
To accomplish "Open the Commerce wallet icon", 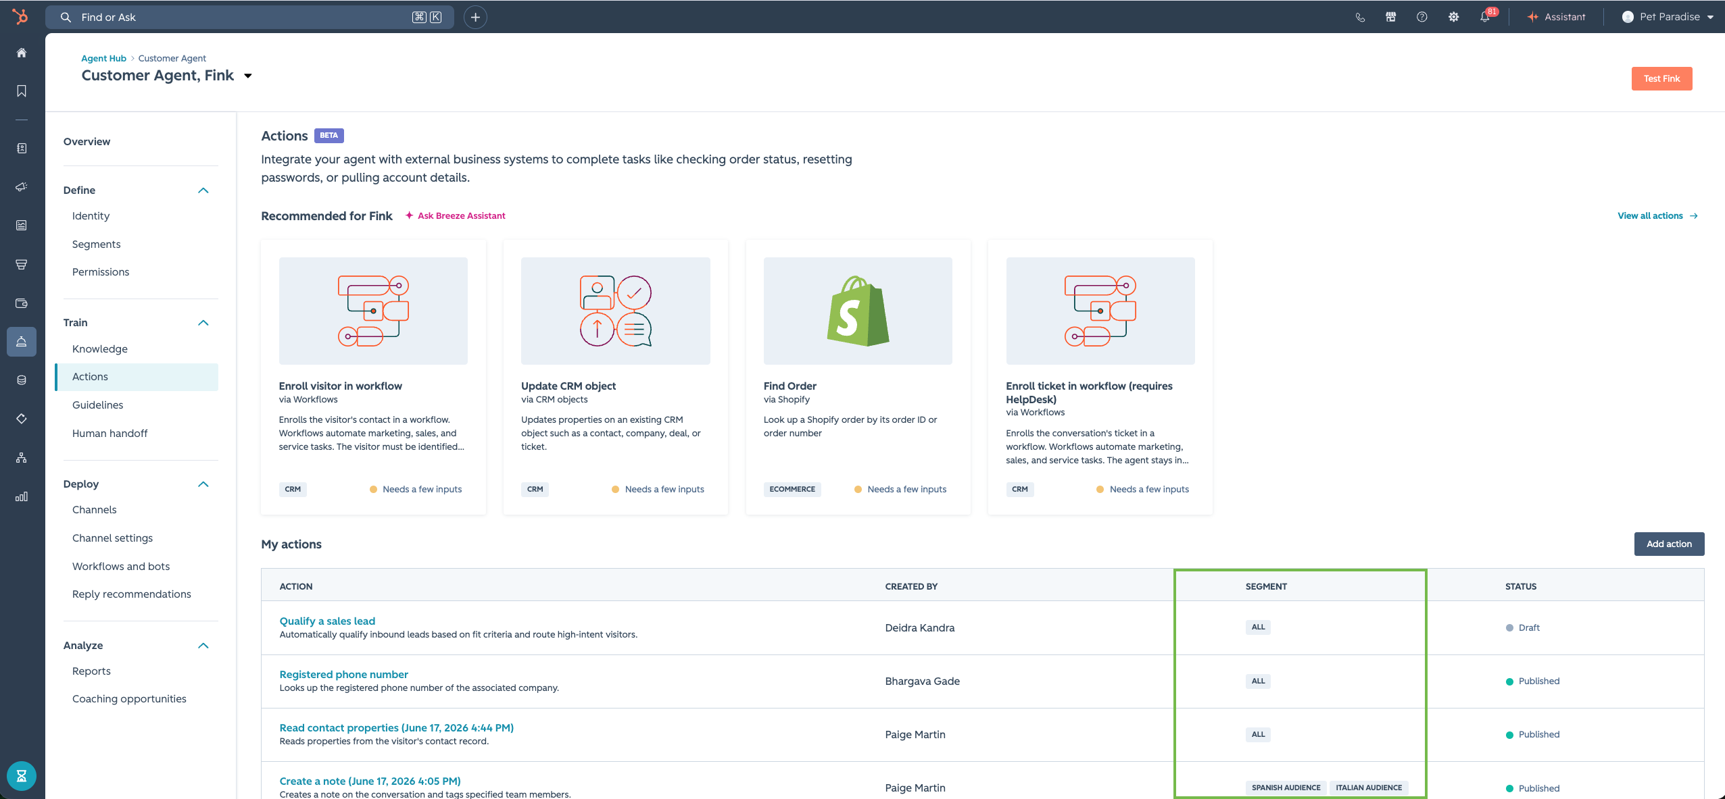I will (x=22, y=303).
